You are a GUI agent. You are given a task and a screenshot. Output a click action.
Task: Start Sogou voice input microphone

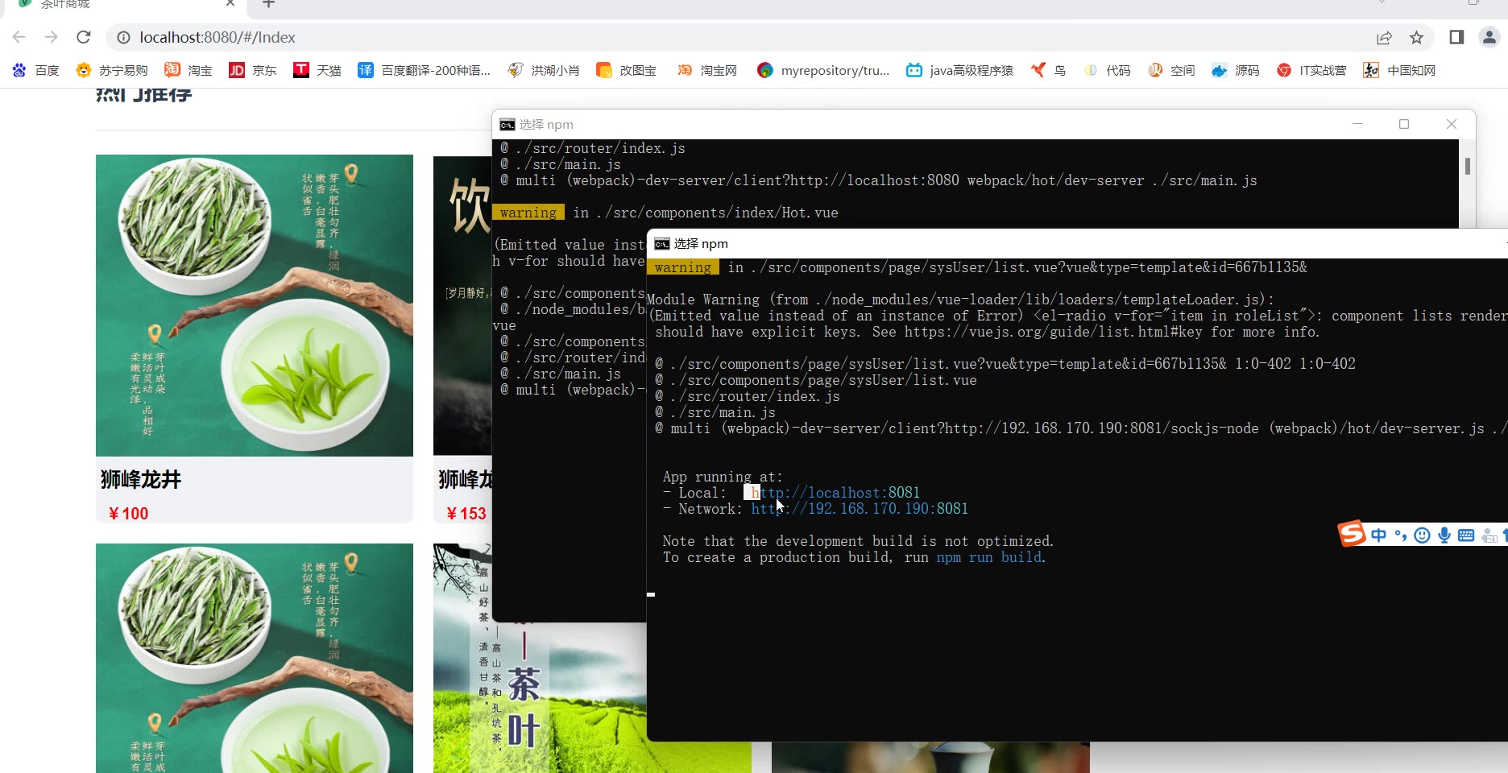pyautogui.click(x=1444, y=535)
